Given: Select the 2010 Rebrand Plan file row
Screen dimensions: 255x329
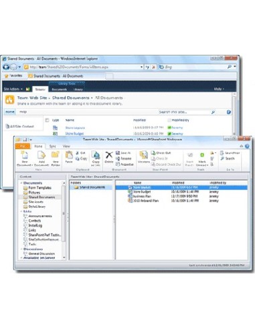Looking at the screenshot, I should click(x=181, y=201).
